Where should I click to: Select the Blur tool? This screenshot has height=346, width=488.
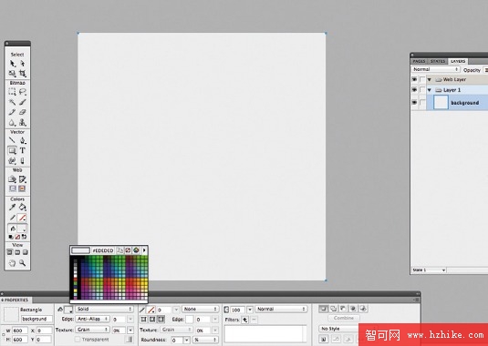(x=13, y=122)
